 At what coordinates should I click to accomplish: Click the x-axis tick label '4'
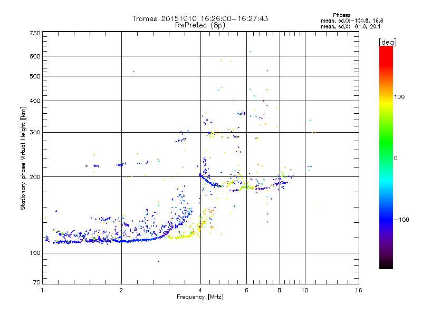tap(200, 290)
